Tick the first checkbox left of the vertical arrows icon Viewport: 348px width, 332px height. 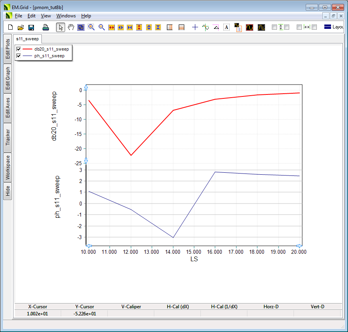[274, 27]
